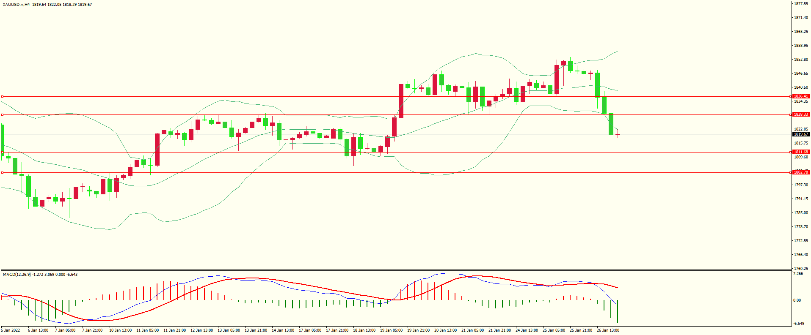Click the 1791.15 price axis value
The width and height of the screenshot is (811, 335).
pyautogui.click(x=801, y=199)
